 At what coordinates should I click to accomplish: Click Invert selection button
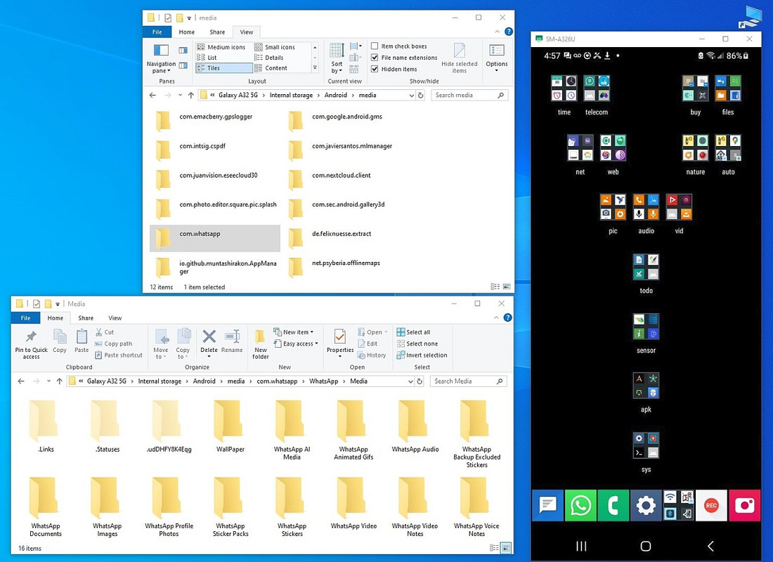422,355
